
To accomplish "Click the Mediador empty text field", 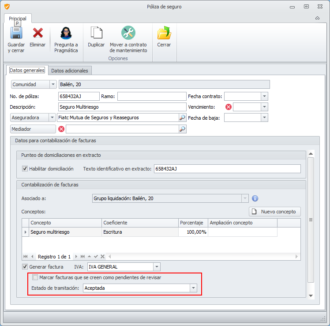I will tap(122, 129).
